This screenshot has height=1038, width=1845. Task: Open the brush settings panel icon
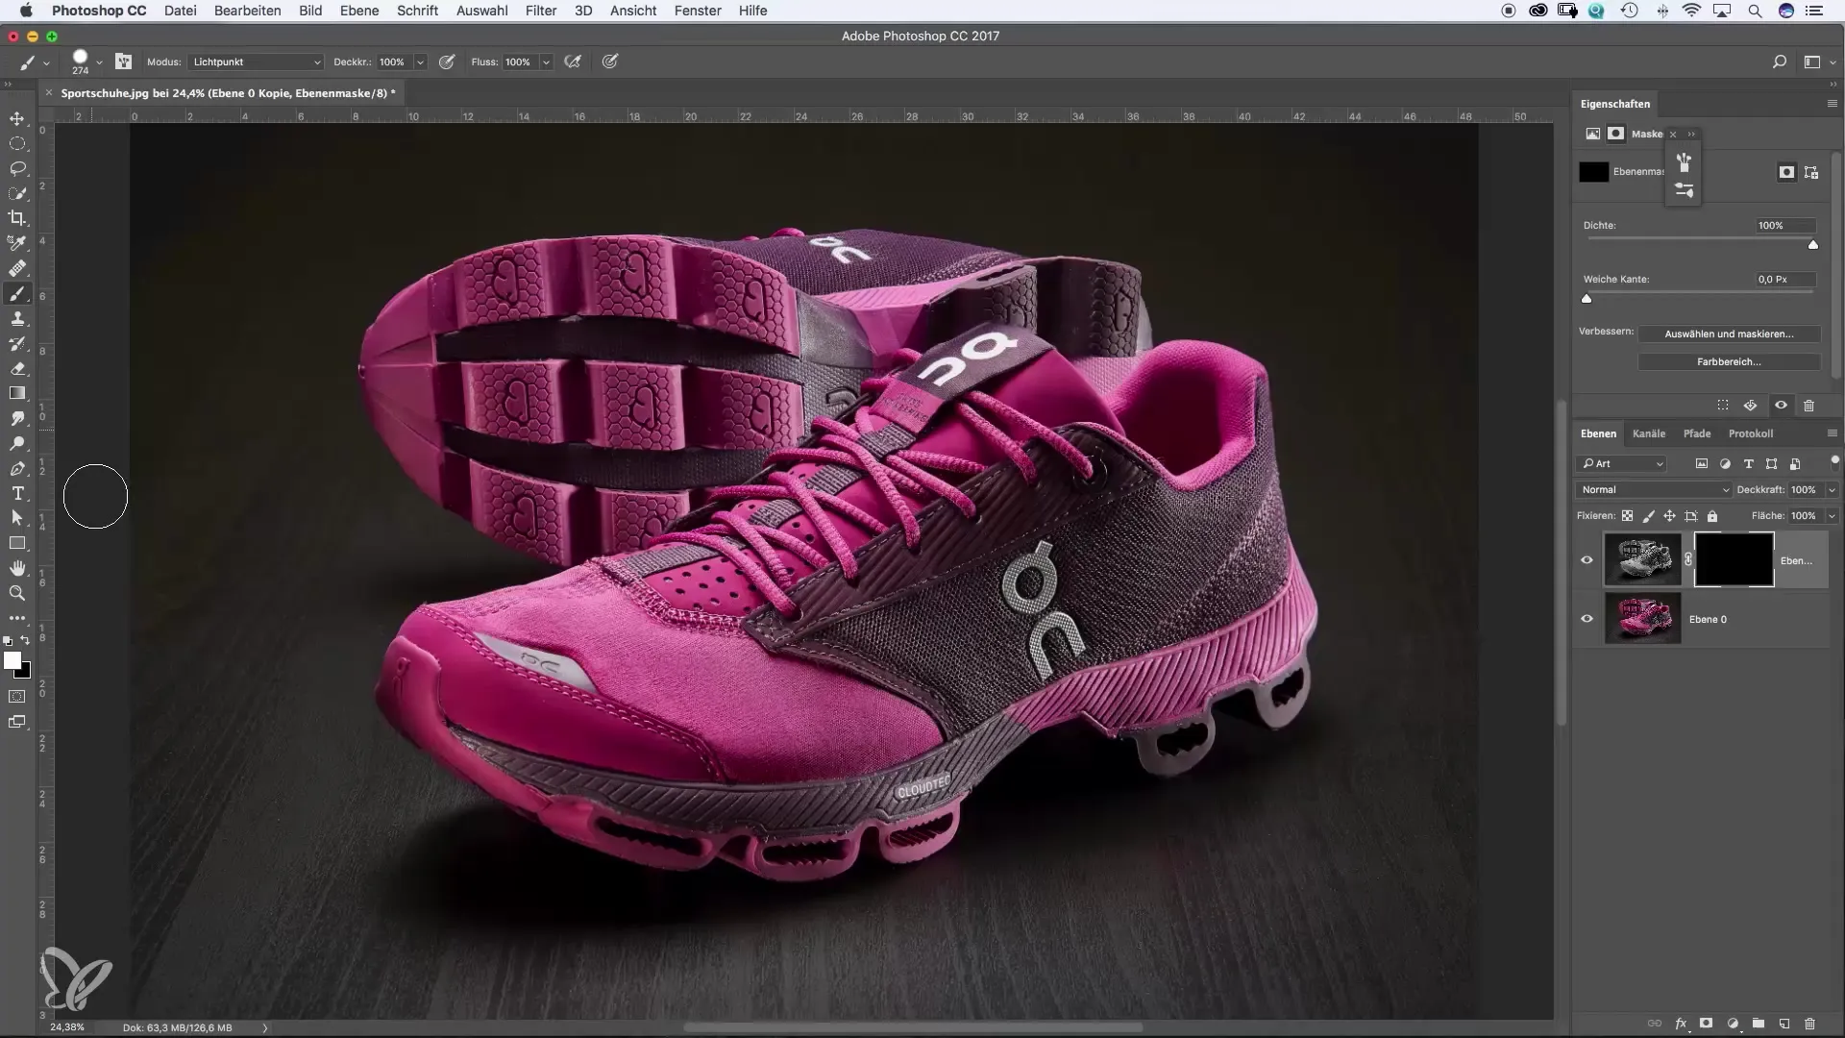[124, 62]
